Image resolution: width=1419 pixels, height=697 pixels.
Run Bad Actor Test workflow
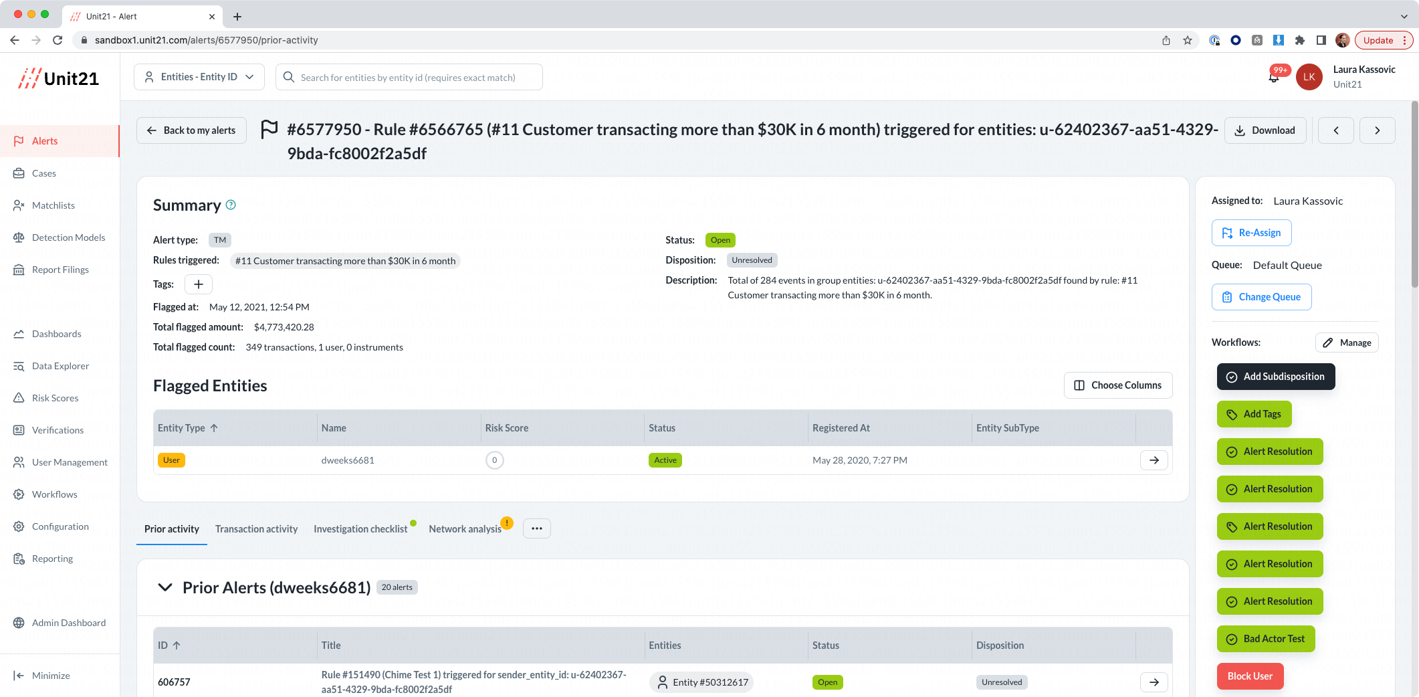[x=1266, y=639]
